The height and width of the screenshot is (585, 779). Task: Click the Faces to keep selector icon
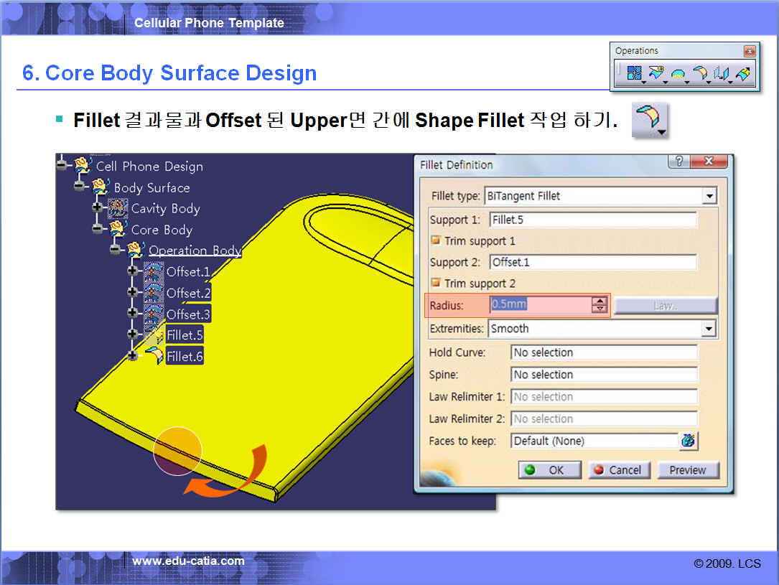(x=688, y=441)
